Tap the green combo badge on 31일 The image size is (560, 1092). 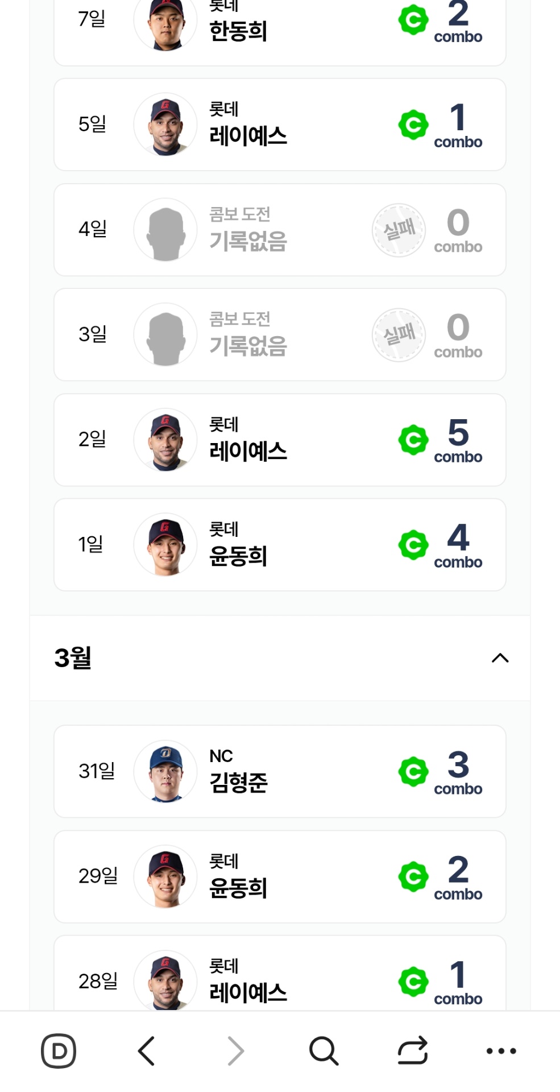pos(413,772)
